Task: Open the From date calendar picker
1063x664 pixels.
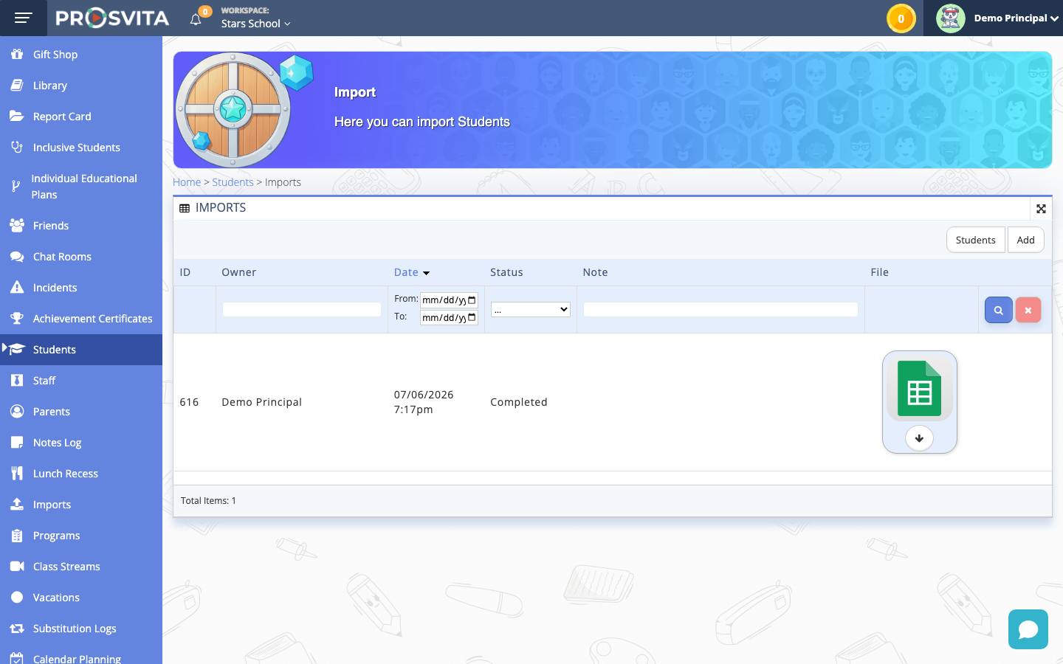Action: (x=472, y=300)
